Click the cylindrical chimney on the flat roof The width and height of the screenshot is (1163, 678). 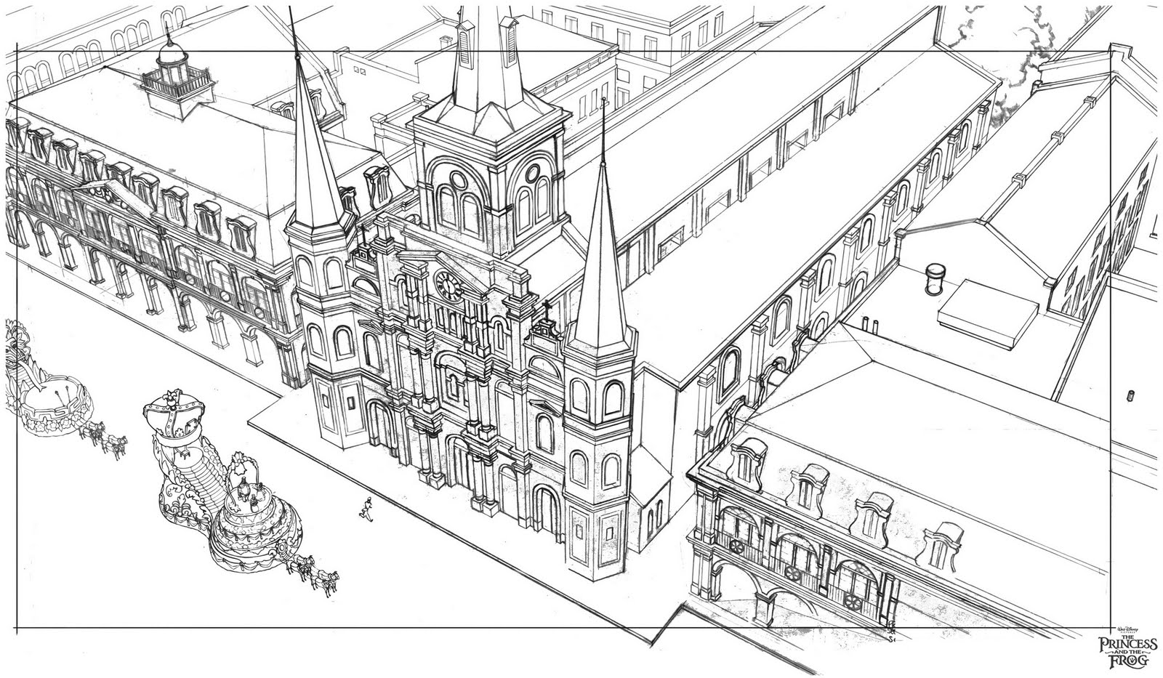click(934, 280)
